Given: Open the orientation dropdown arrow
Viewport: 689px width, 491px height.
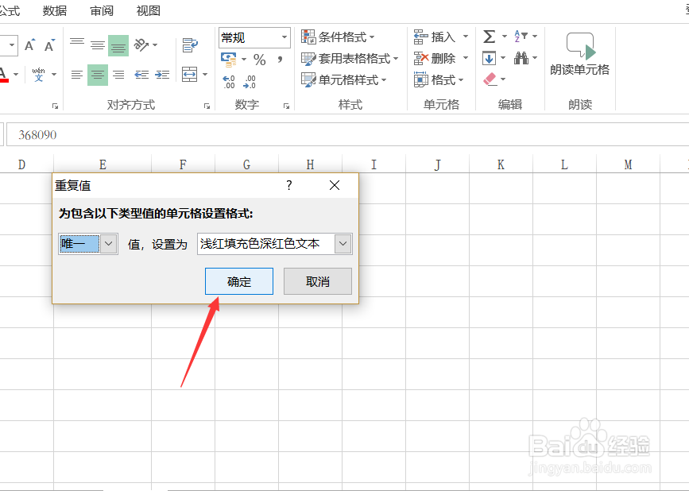Looking at the screenshot, I should (155, 44).
